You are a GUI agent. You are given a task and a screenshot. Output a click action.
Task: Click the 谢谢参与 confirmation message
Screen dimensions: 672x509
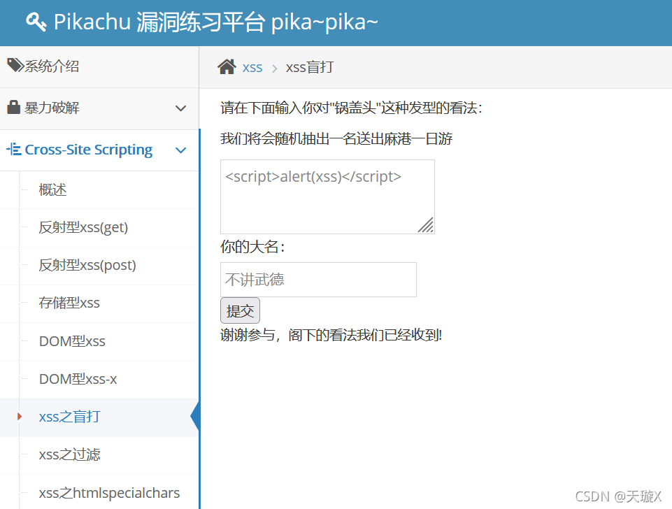click(x=331, y=335)
